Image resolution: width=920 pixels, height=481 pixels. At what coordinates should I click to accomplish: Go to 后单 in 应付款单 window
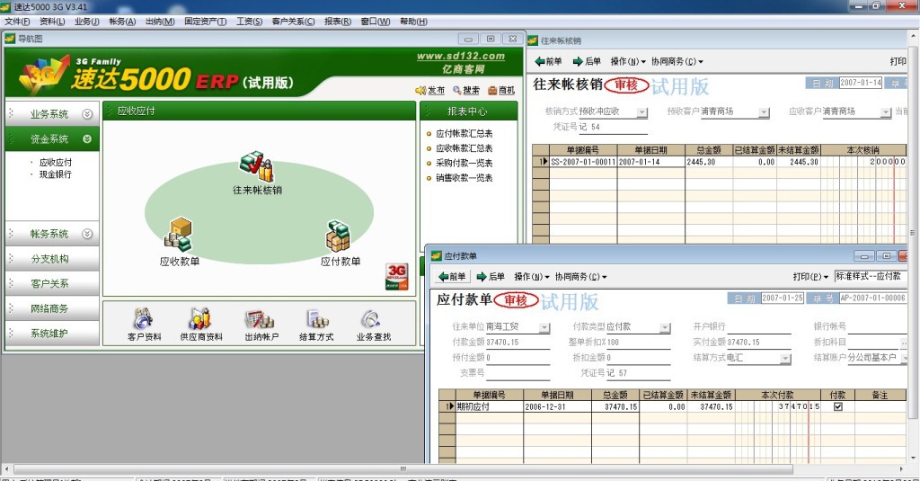click(491, 277)
